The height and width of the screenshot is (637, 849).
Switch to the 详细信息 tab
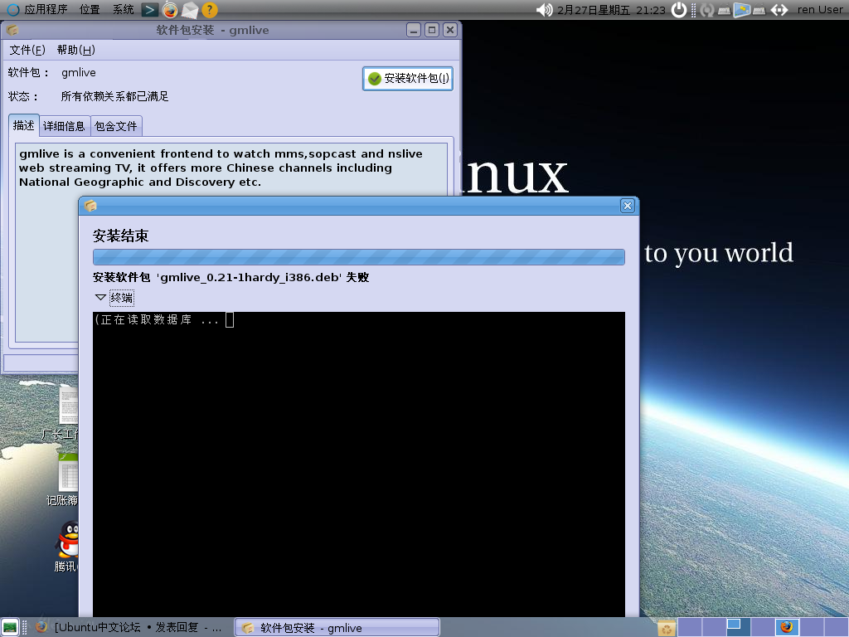[65, 126]
